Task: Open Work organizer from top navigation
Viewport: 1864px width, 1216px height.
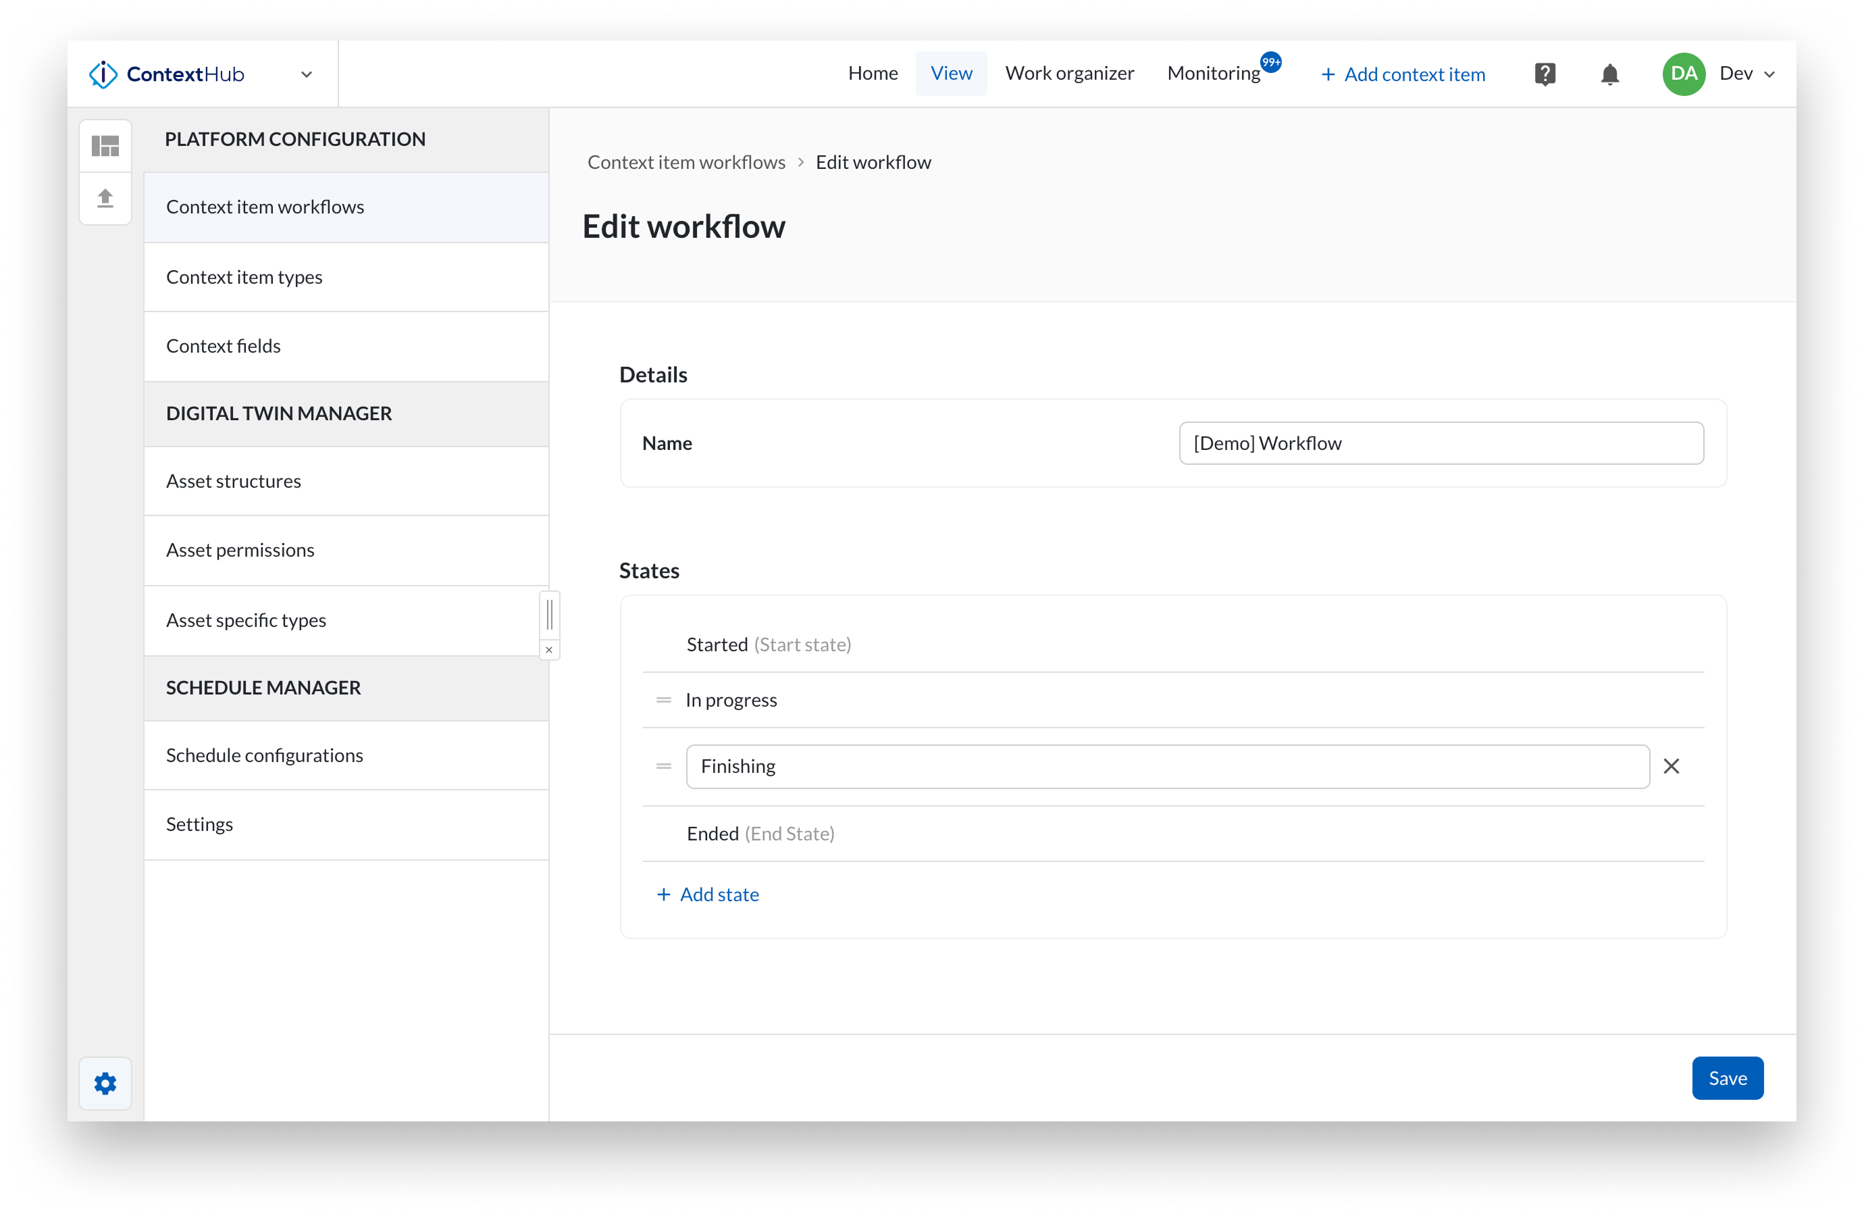Action: coord(1069,74)
